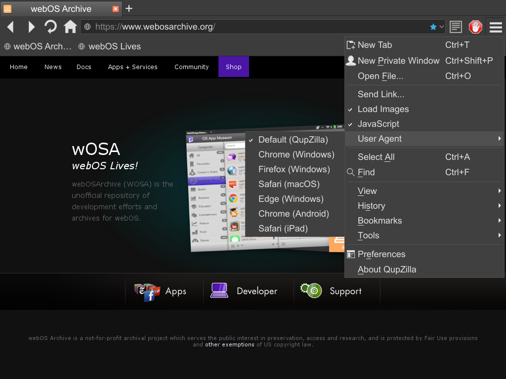
Task: Open the hamburger menu icon
Action: [x=496, y=27]
